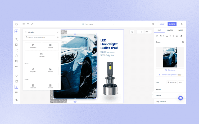Image resolution: width=199 pixels, height=124 pixels.
Task: Switch to the LAYERS tab
Action: point(170,30)
